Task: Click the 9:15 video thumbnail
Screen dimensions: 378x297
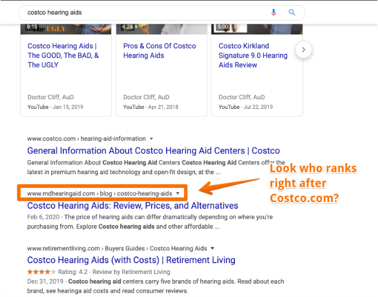Action: [x=66, y=29]
